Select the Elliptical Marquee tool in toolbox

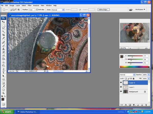(x=3, y=25)
